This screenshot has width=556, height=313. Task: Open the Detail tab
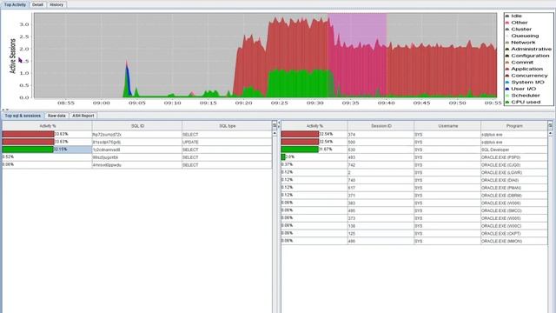pyautogui.click(x=37, y=4)
